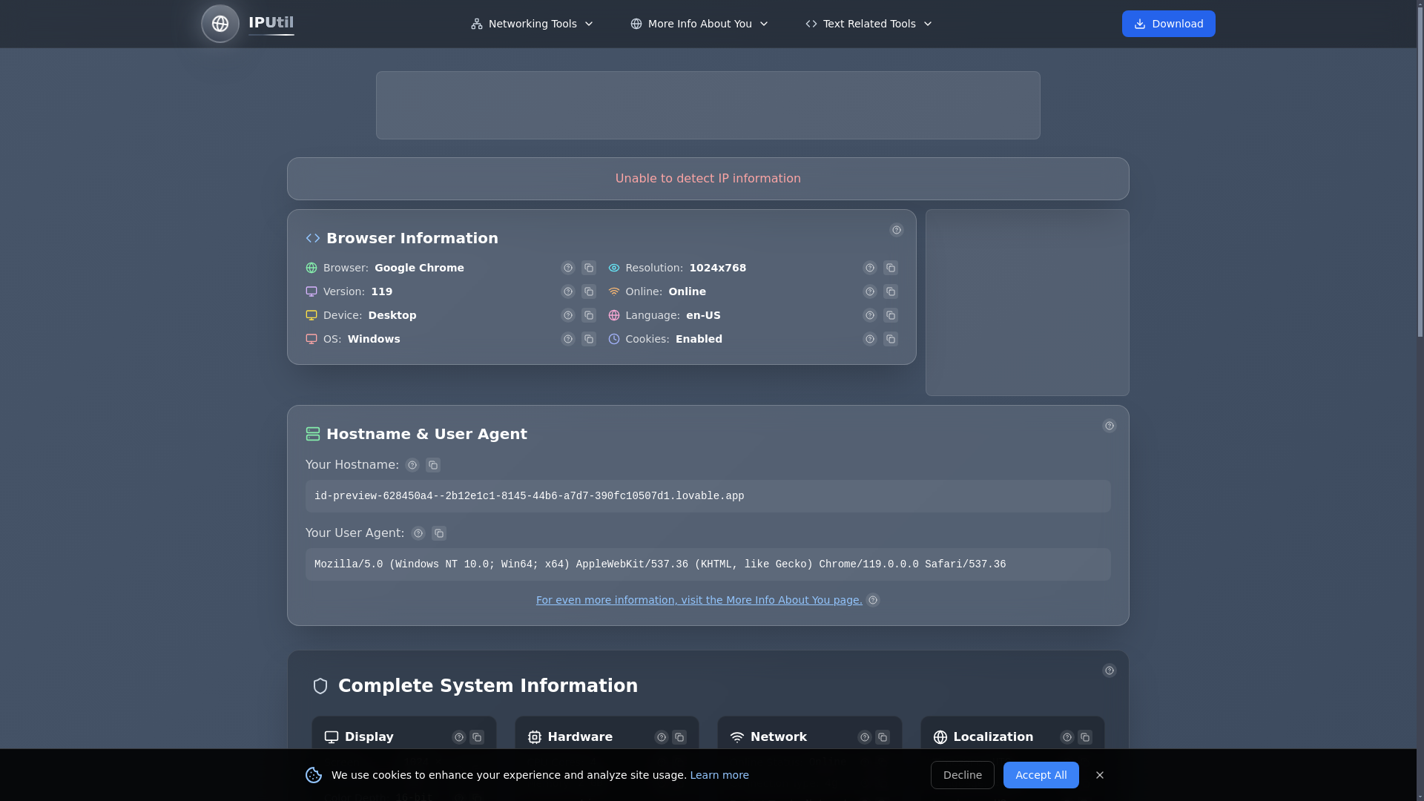1424x801 pixels.
Task: Click the eye icon in the Network section
Action: pos(863,737)
